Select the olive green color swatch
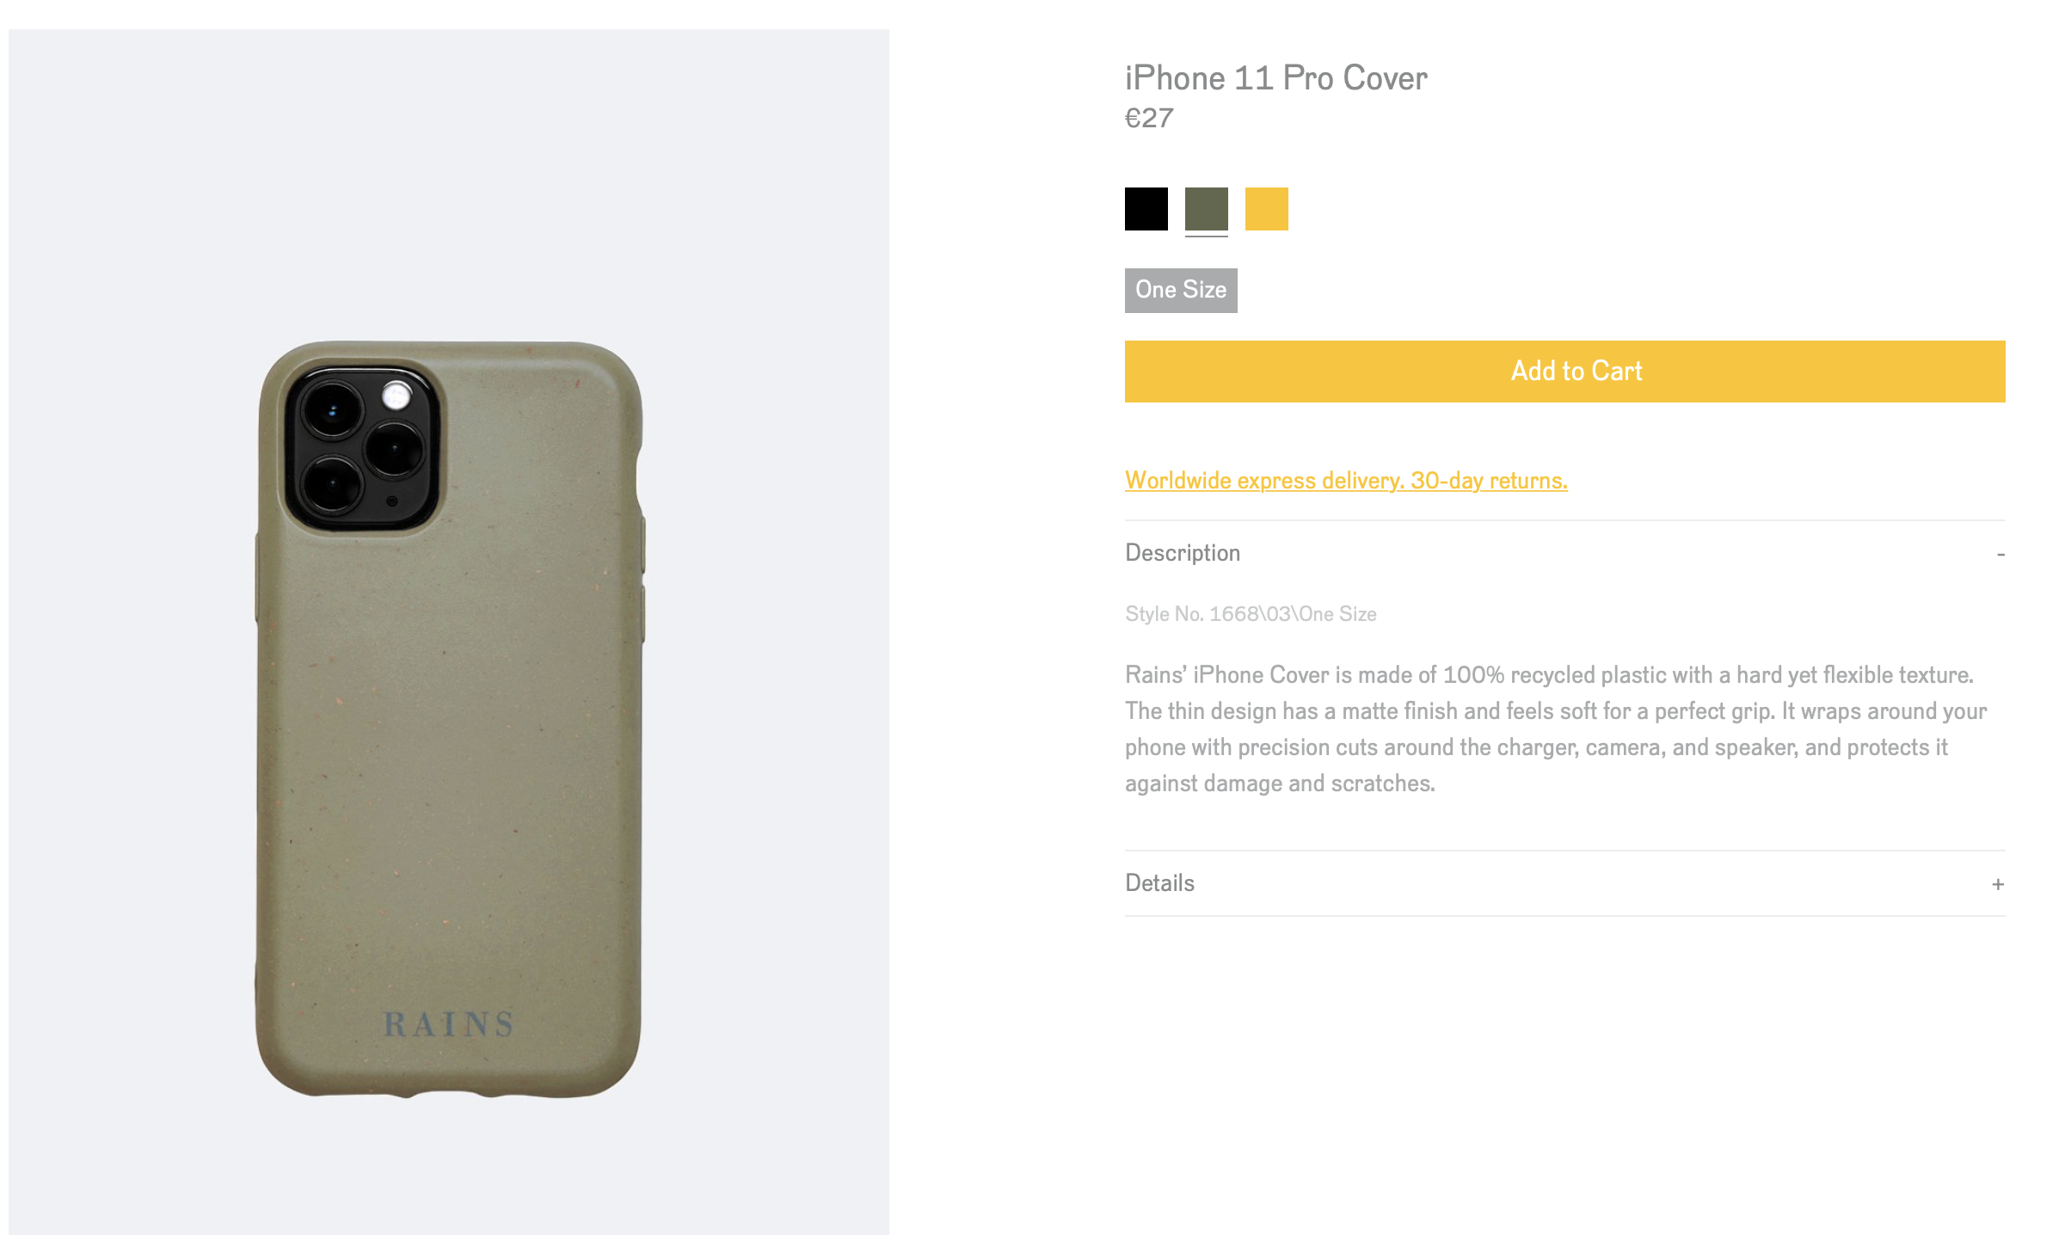The height and width of the screenshot is (1235, 2059). pyautogui.click(x=1206, y=209)
